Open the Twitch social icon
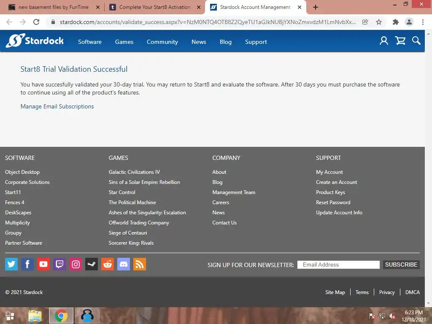Screen dimensions: 432x324 tap(59, 264)
